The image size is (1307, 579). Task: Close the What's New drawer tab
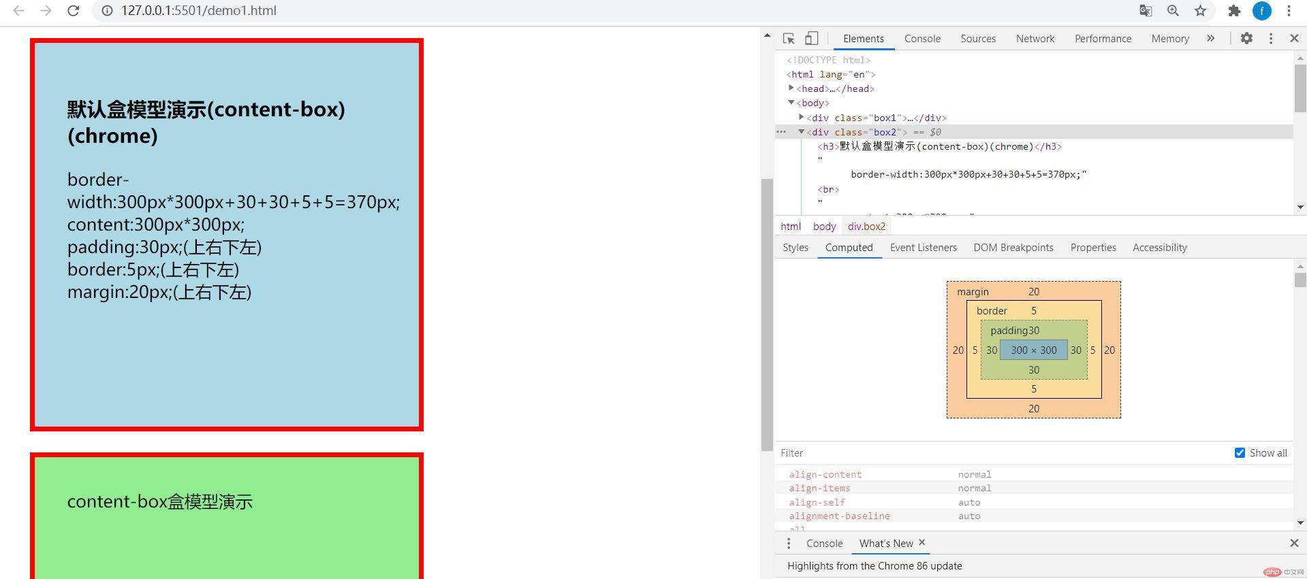coord(922,542)
